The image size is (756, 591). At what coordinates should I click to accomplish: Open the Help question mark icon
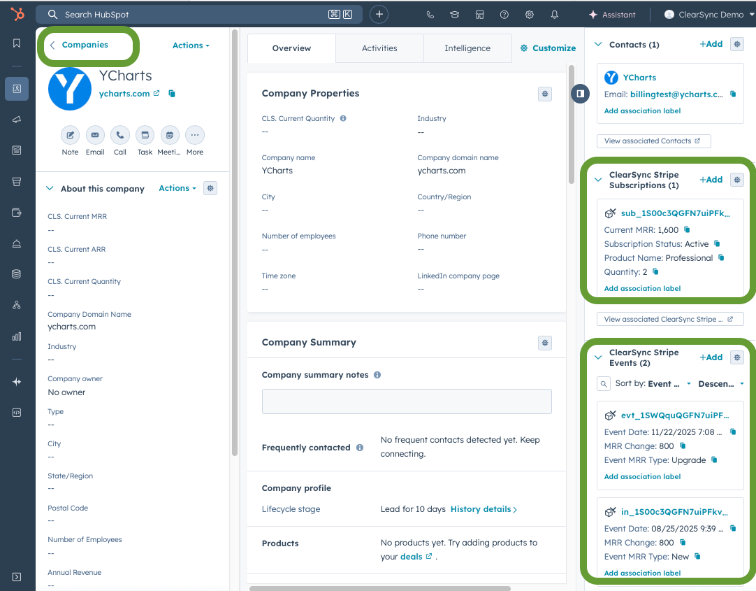tap(504, 15)
